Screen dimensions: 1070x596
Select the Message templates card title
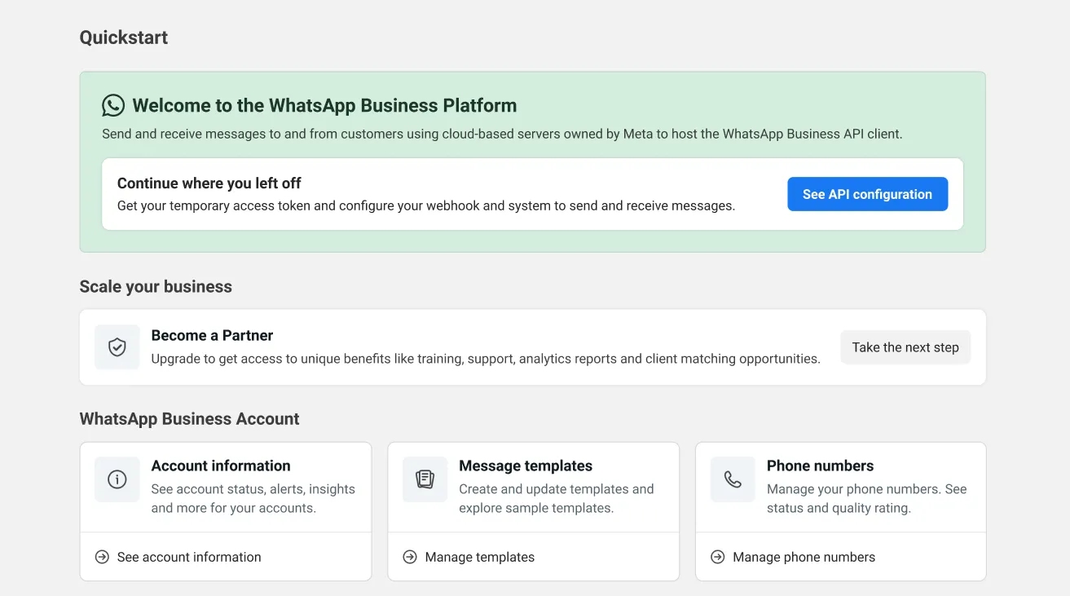pos(526,466)
